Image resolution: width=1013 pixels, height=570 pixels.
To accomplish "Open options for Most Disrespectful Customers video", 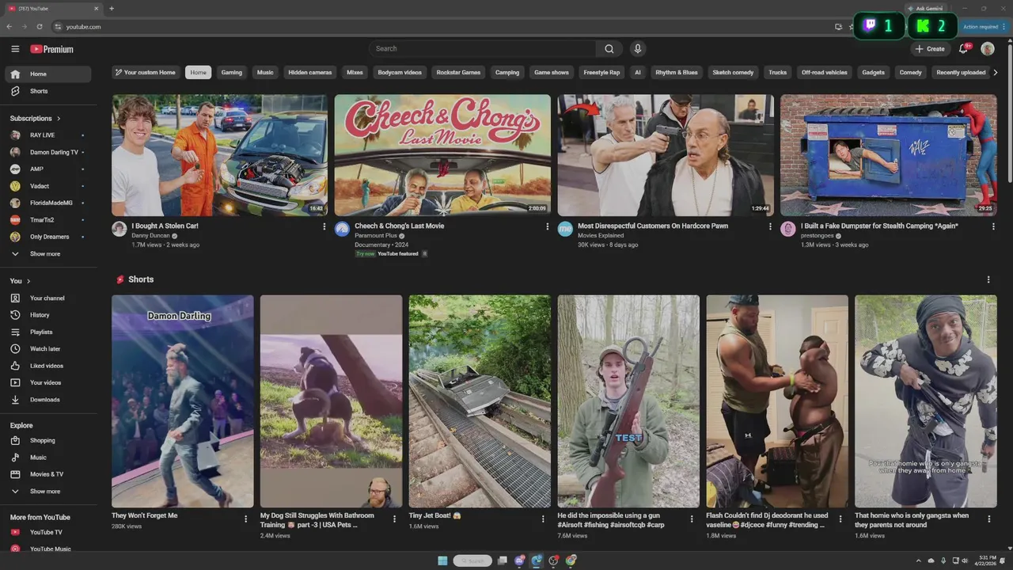I will [770, 226].
